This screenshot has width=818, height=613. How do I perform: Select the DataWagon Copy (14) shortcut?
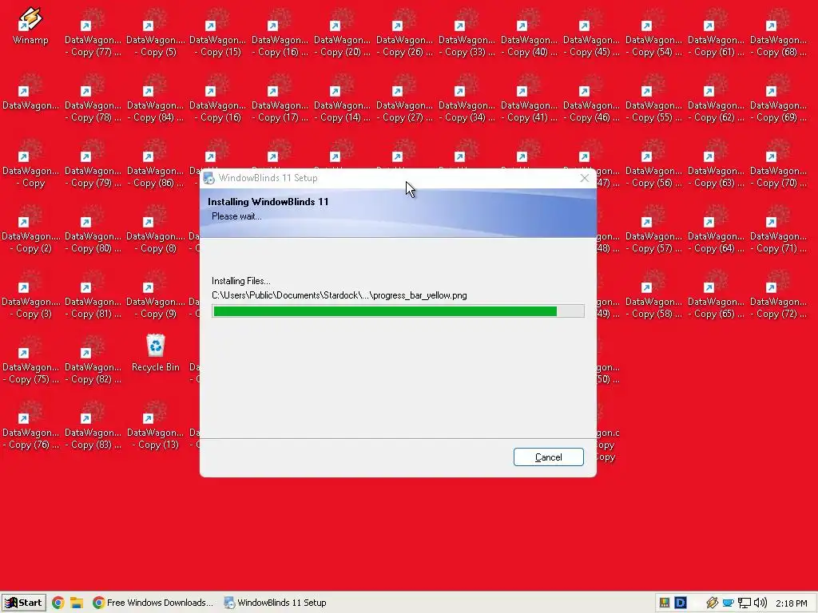coord(342,99)
